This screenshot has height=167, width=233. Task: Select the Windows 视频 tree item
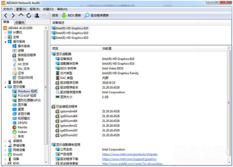pos(25,91)
